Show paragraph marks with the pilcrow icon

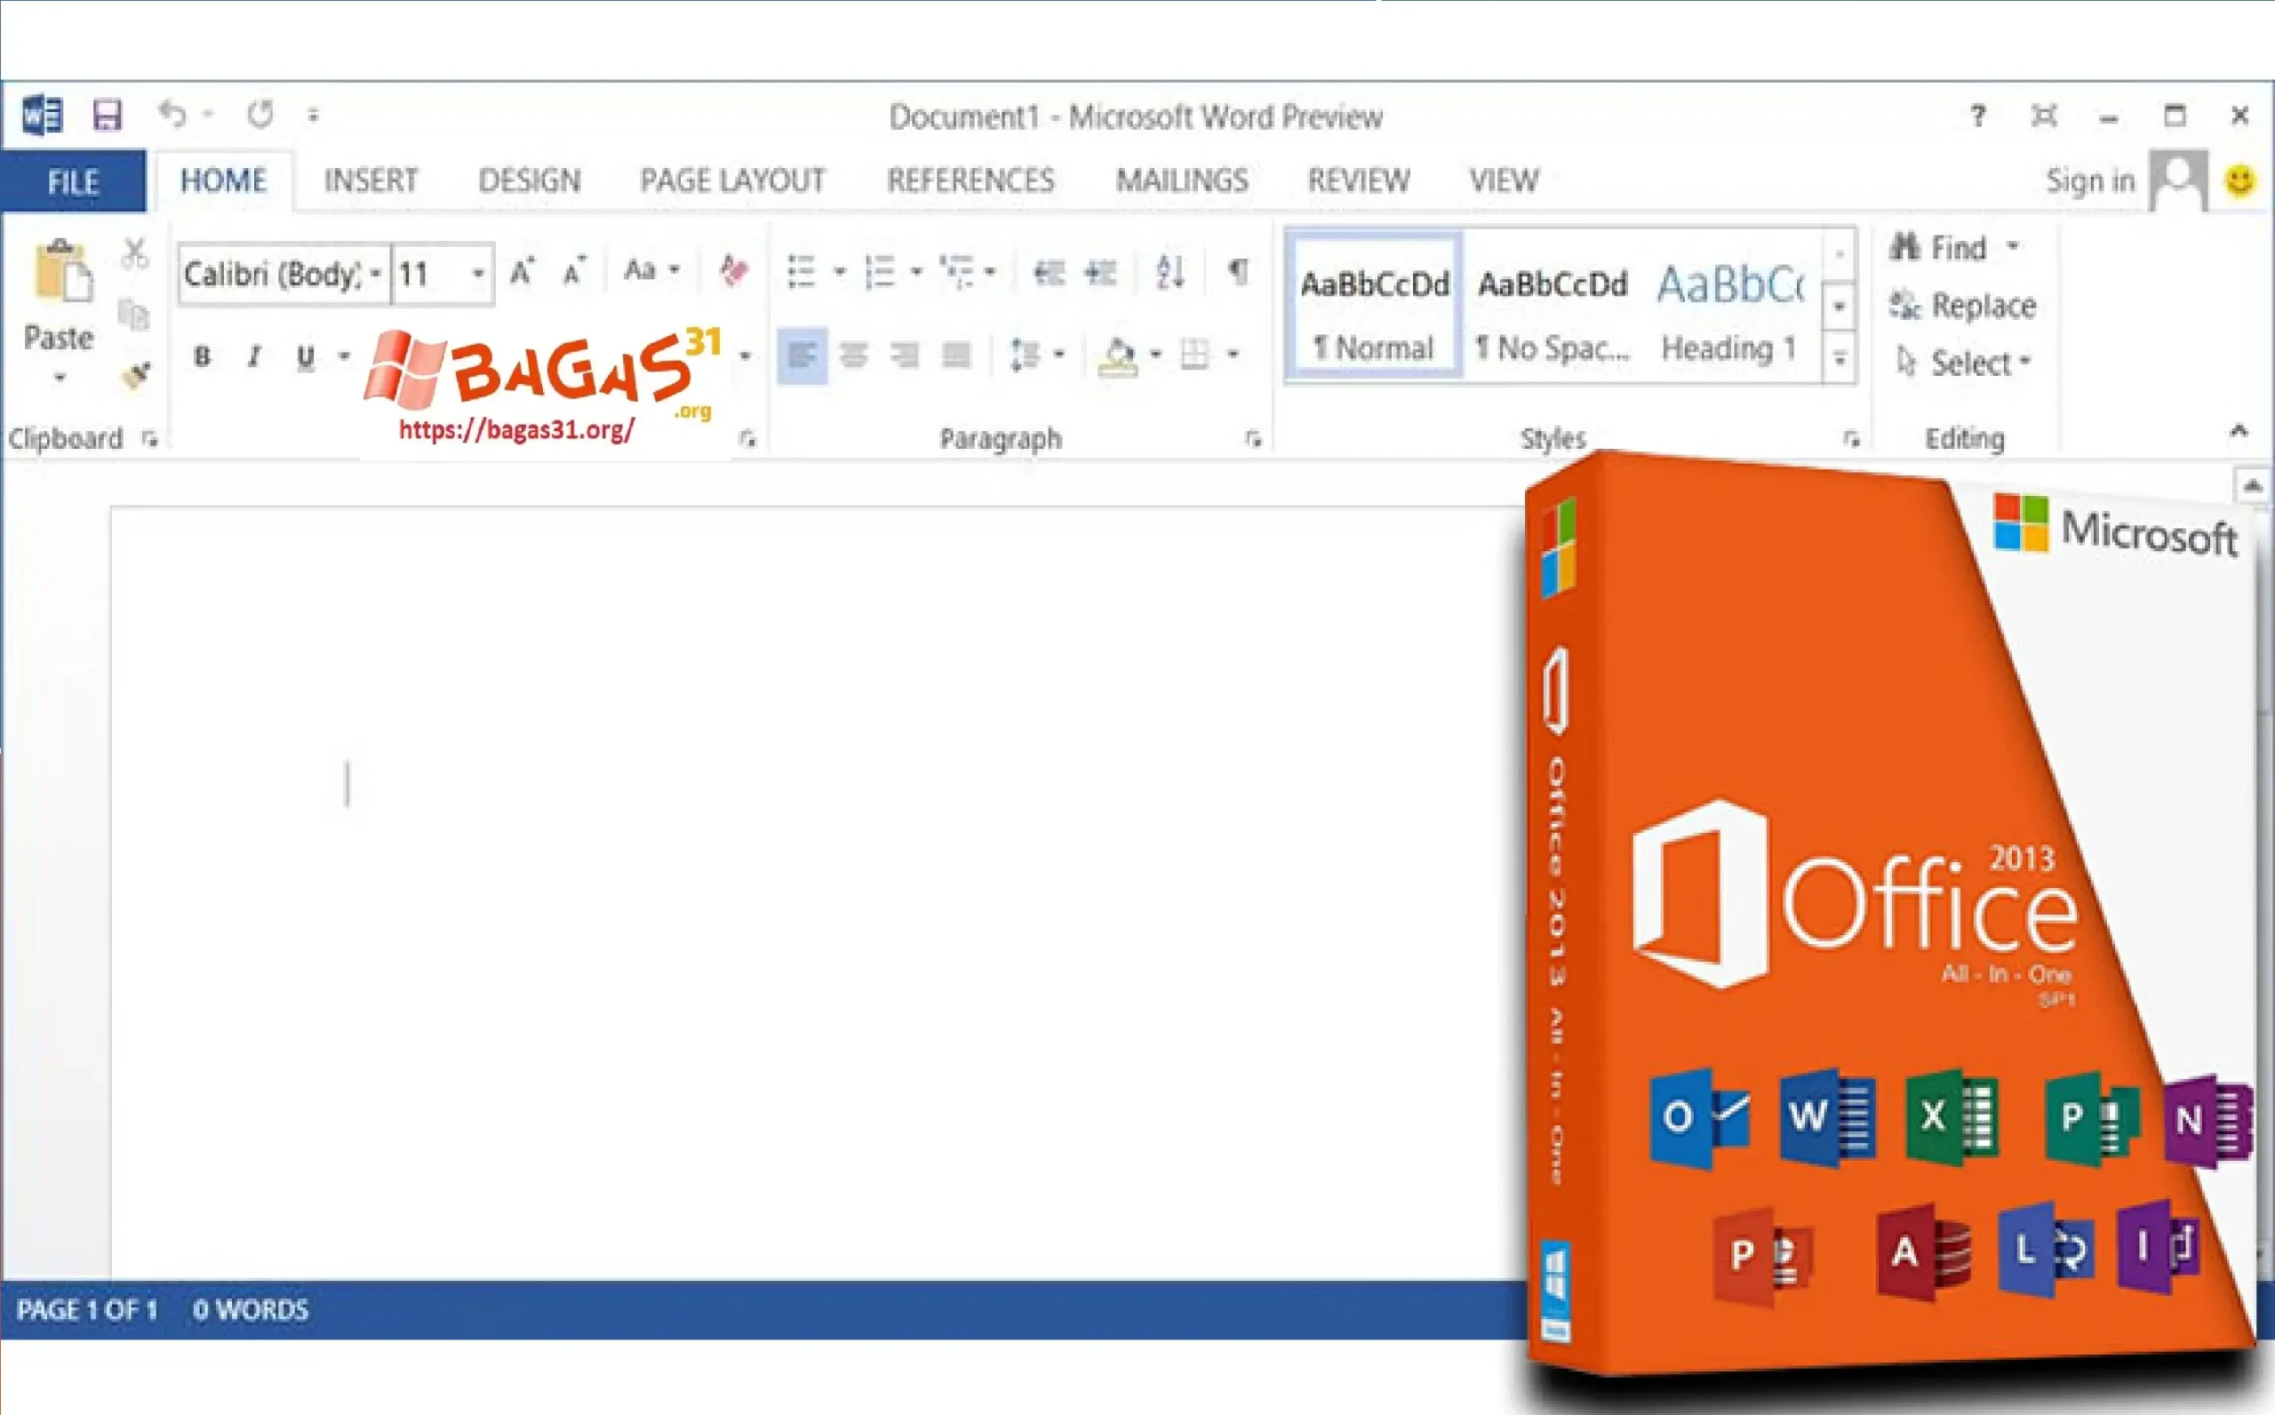[1239, 272]
